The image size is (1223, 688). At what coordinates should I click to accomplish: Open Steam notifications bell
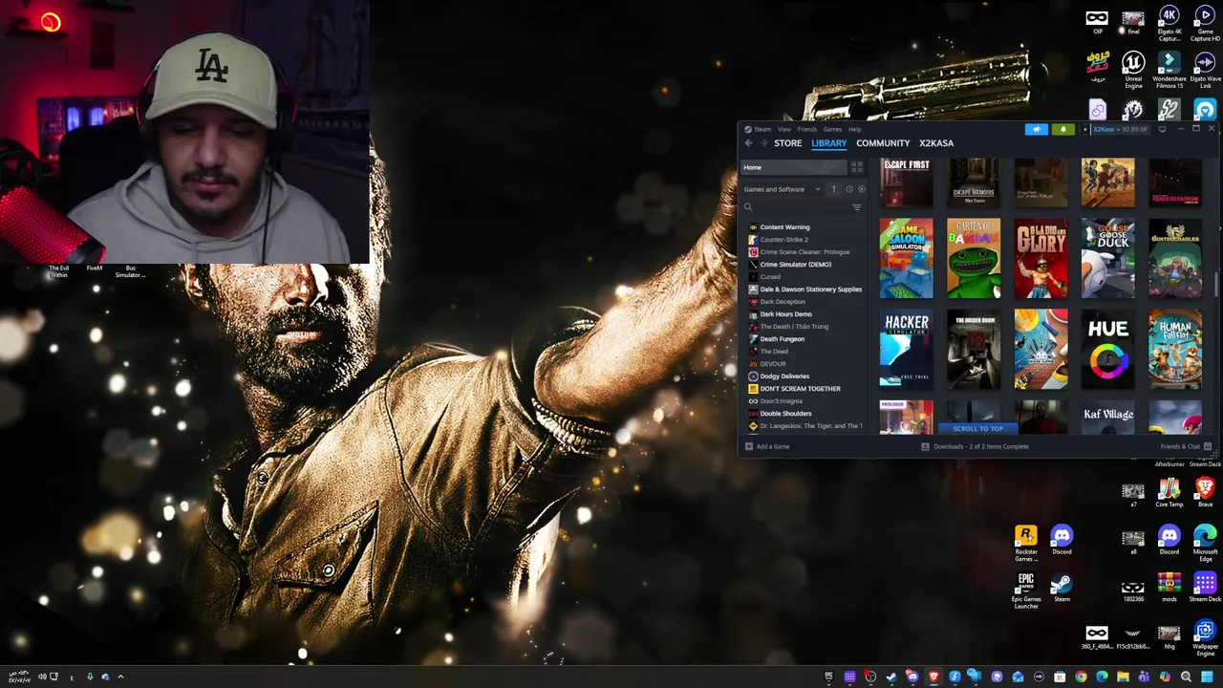[x=1062, y=129]
